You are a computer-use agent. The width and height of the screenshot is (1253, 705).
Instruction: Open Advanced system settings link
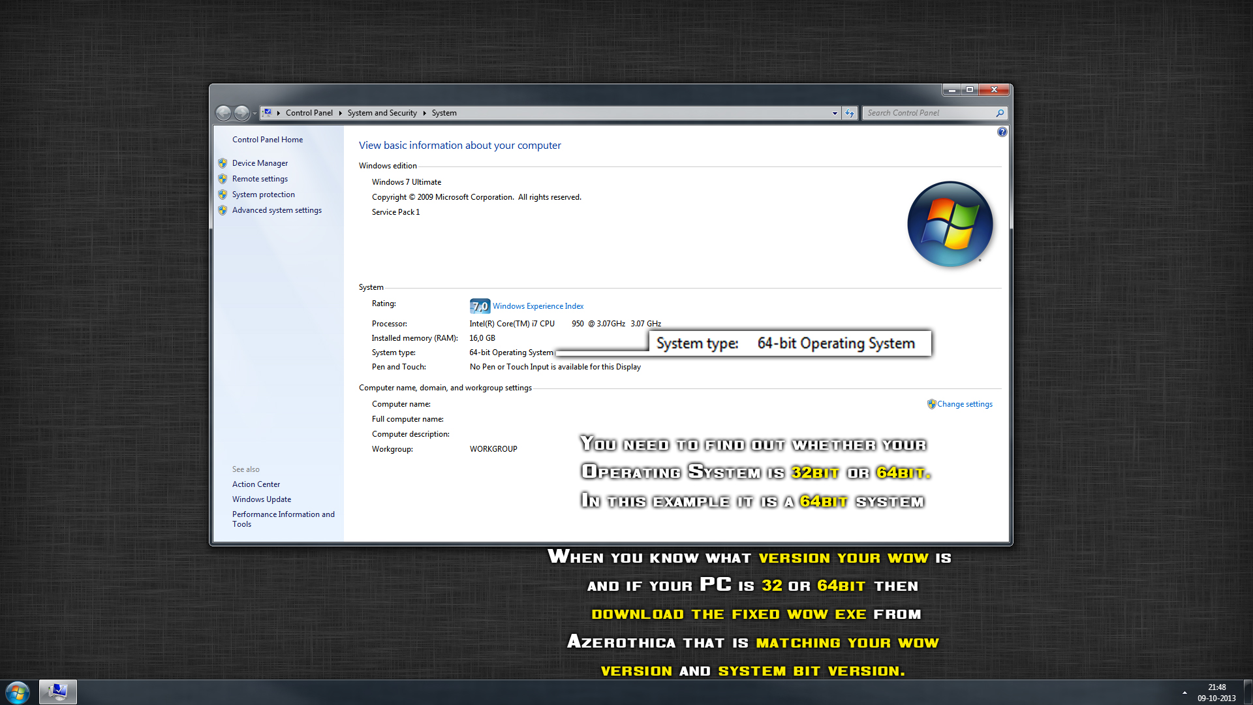point(277,210)
